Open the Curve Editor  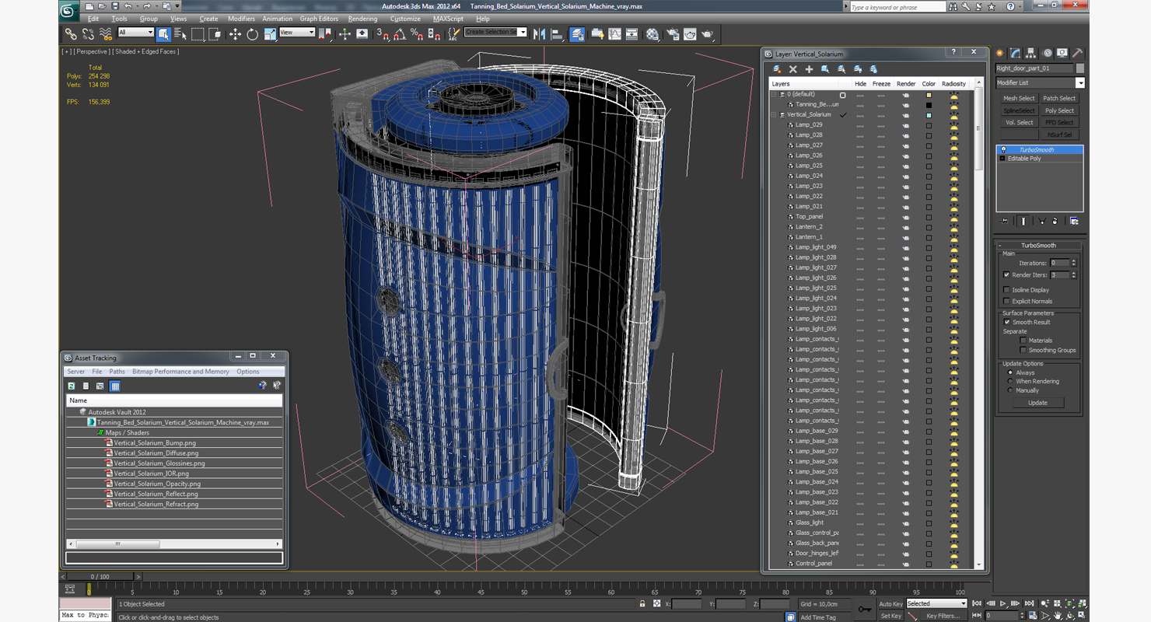point(614,34)
